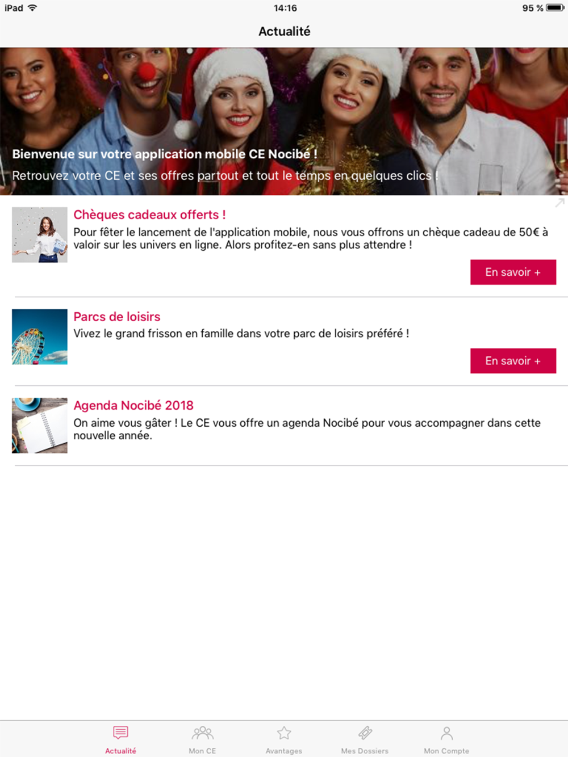Screen dimensions: 568x757
Task: Open the Actualité speech bubble icon
Action: [120, 733]
